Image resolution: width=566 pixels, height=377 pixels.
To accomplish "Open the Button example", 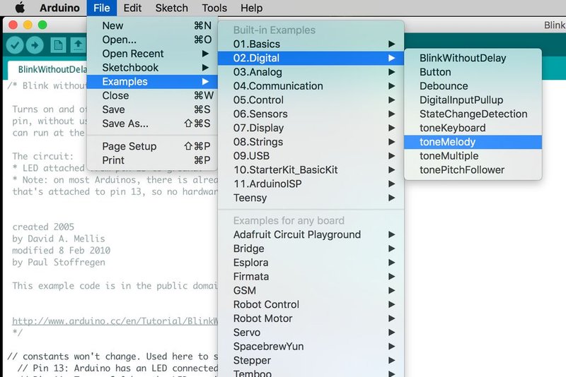I will click(x=473, y=72).
